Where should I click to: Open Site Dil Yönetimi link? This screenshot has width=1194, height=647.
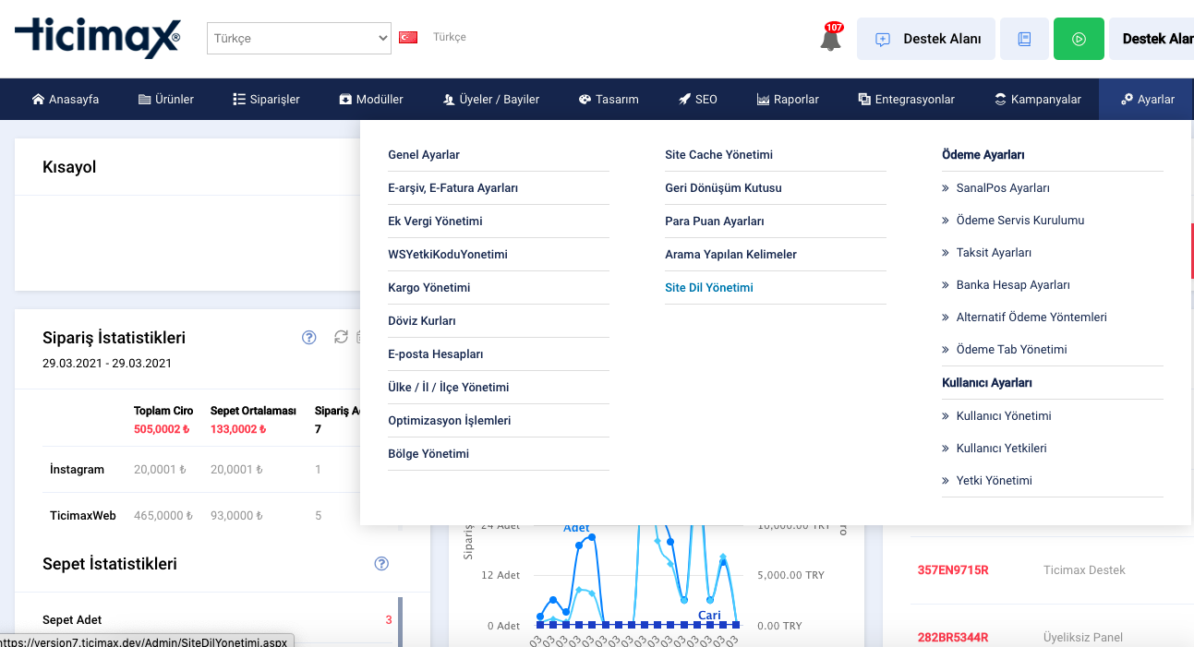pos(709,288)
